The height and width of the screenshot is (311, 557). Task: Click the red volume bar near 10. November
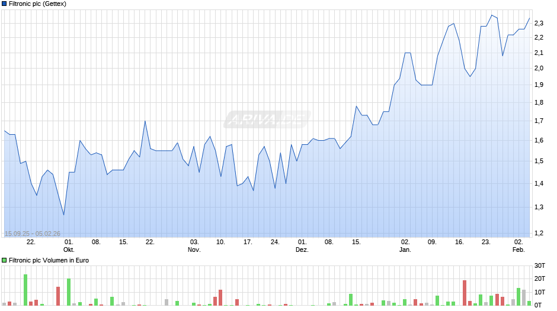tap(220, 298)
